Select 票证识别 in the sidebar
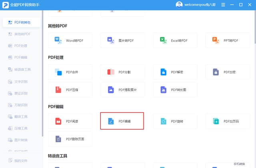The width and height of the screenshot is (256, 168). 22,93
